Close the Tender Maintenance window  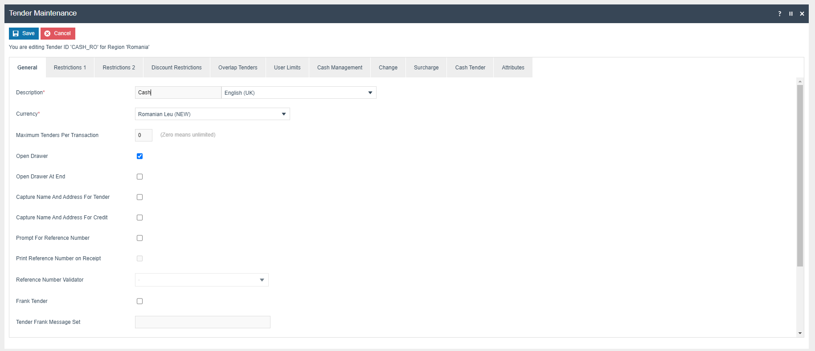coord(802,14)
